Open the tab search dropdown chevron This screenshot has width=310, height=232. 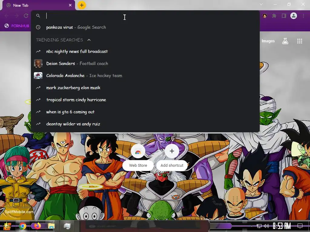(261, 4)
